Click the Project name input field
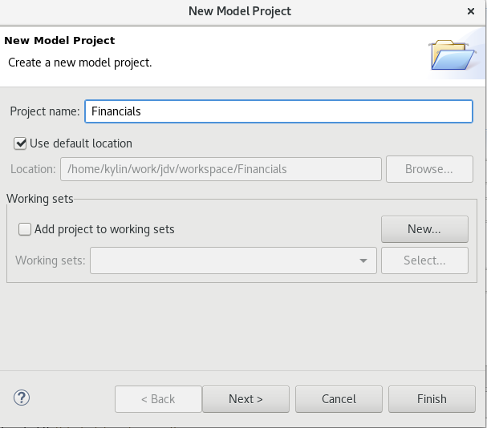Image resolution: width=487 pixels, height=428 pixels. 279,111
